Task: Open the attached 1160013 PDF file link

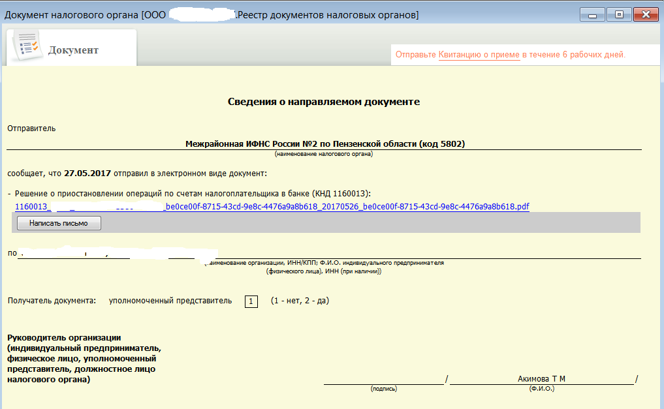Action: coord(272,206)
